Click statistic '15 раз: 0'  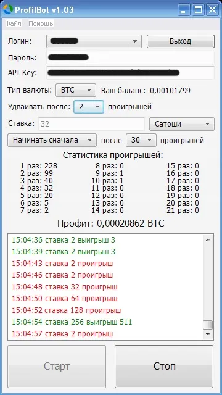pyautogui.click(x=183, y=166)
